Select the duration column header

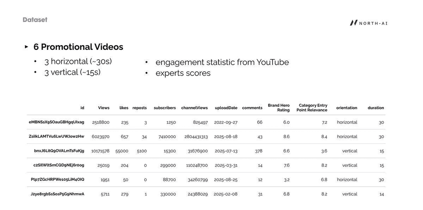[x=376, y=108]
